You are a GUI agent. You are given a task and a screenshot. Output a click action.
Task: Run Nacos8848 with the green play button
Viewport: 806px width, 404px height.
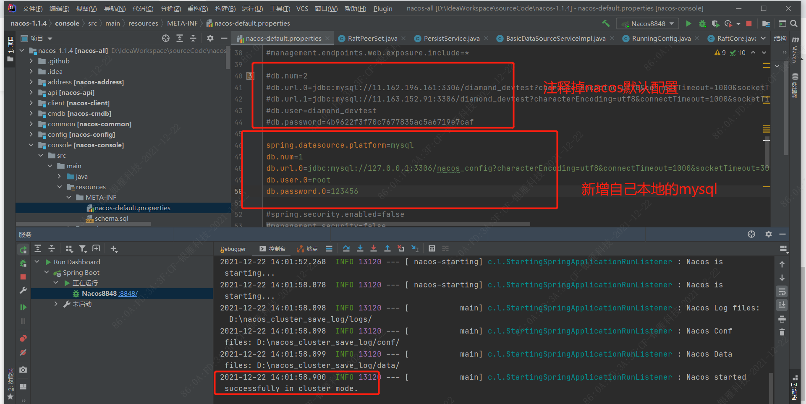click(688, 23)
